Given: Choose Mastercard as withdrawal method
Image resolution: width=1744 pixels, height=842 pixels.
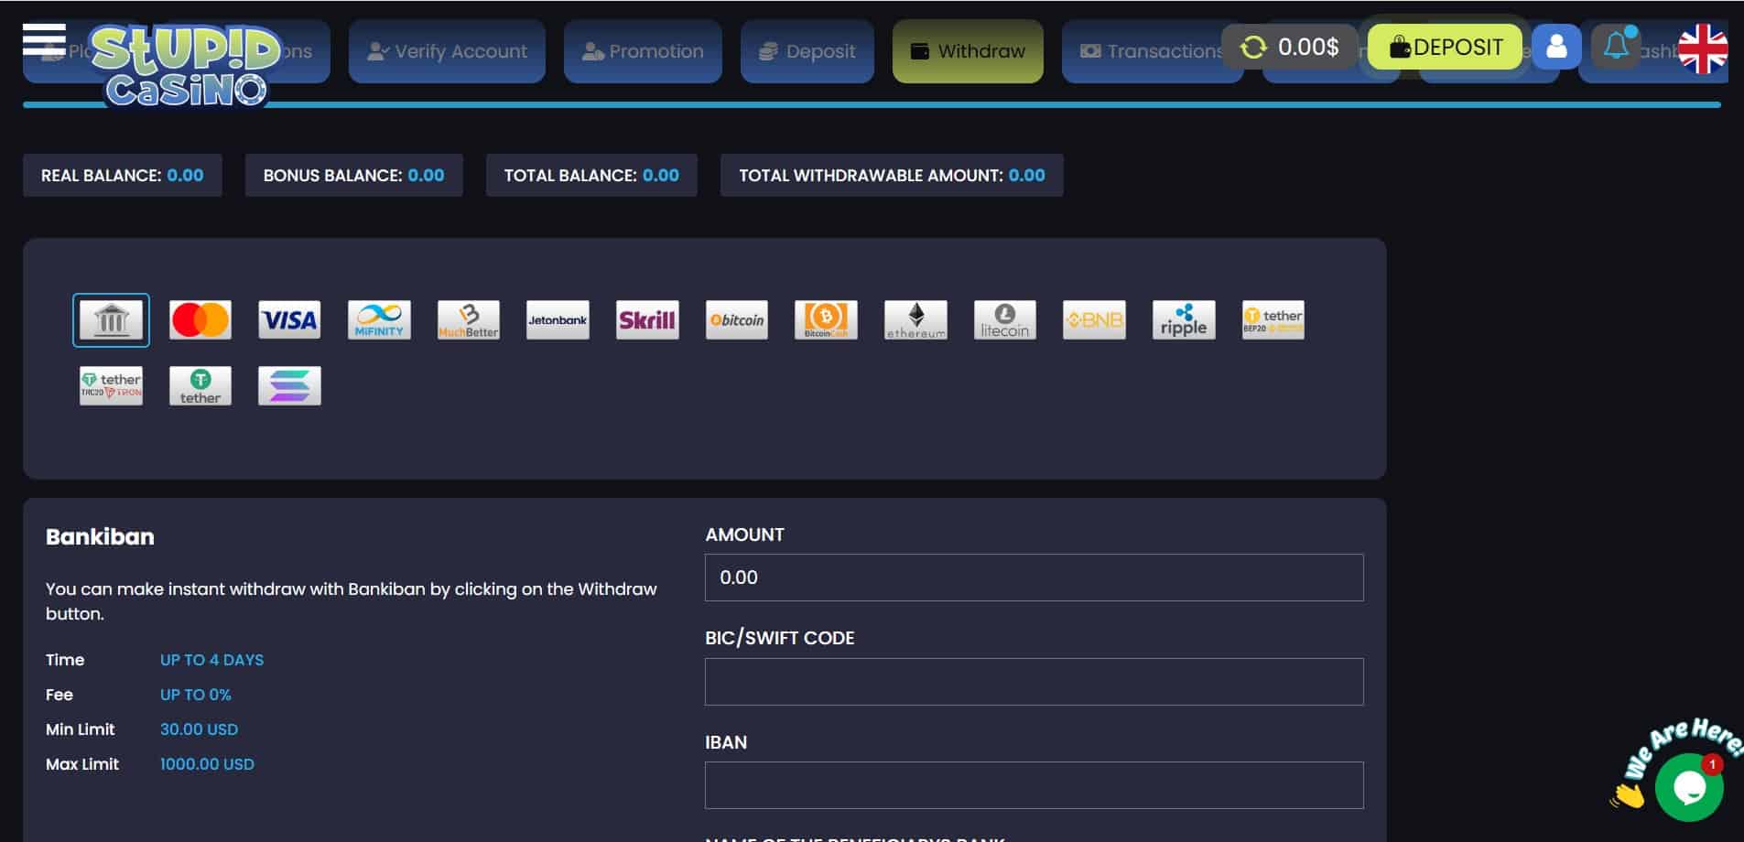Looking at the screenshot, I should (200, 320).
